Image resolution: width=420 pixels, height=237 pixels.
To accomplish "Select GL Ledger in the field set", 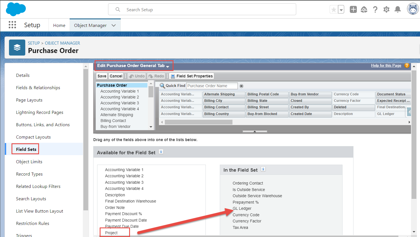I will tap(242, 208).
